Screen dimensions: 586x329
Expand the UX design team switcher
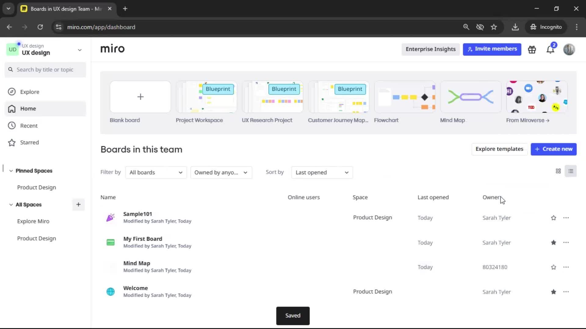(x=80, y=50)
